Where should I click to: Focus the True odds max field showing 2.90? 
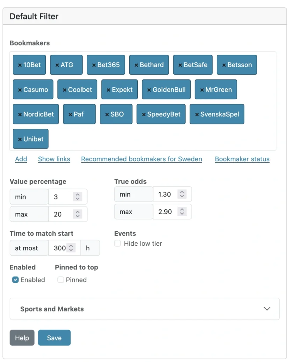click(172, 211)
